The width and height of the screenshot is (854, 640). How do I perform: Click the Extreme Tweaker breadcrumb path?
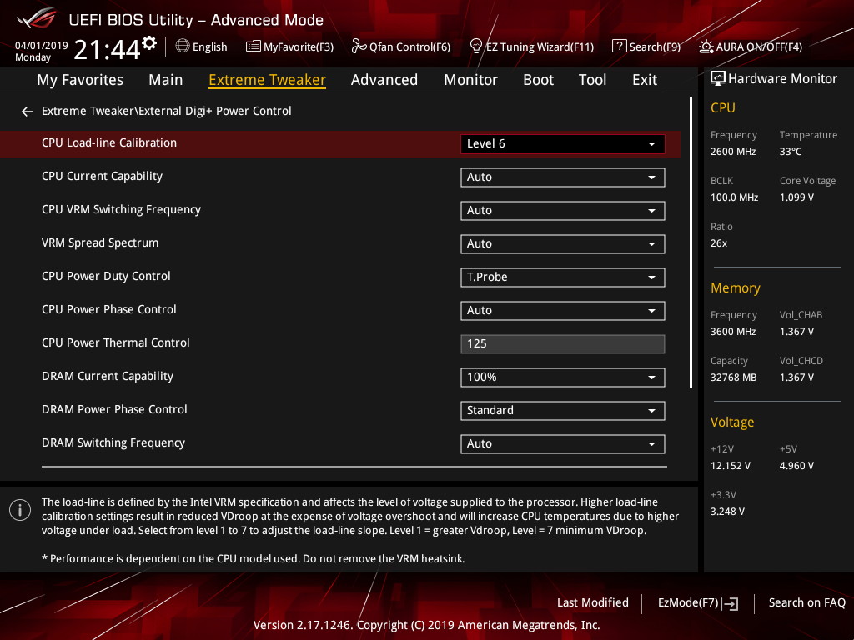click(x=167, y=111)
